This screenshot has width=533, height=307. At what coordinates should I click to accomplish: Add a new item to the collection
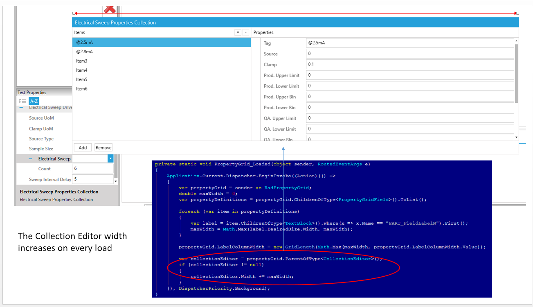[83, 147]
